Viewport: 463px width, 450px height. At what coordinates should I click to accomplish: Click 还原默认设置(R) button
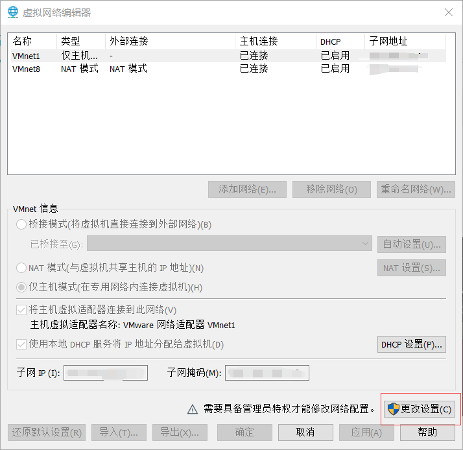coord(47,432)
